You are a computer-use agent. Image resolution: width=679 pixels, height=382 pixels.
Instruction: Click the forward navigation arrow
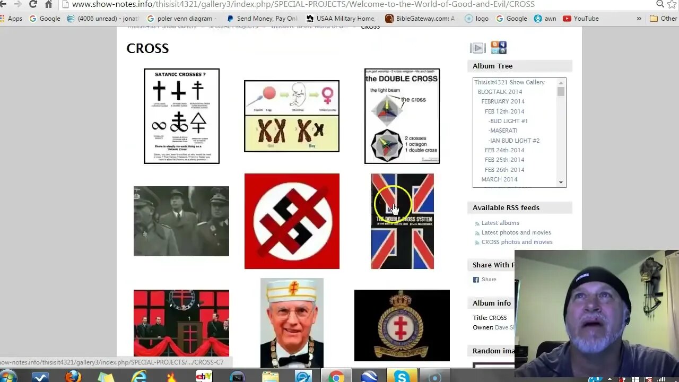[x=18, y=4]
